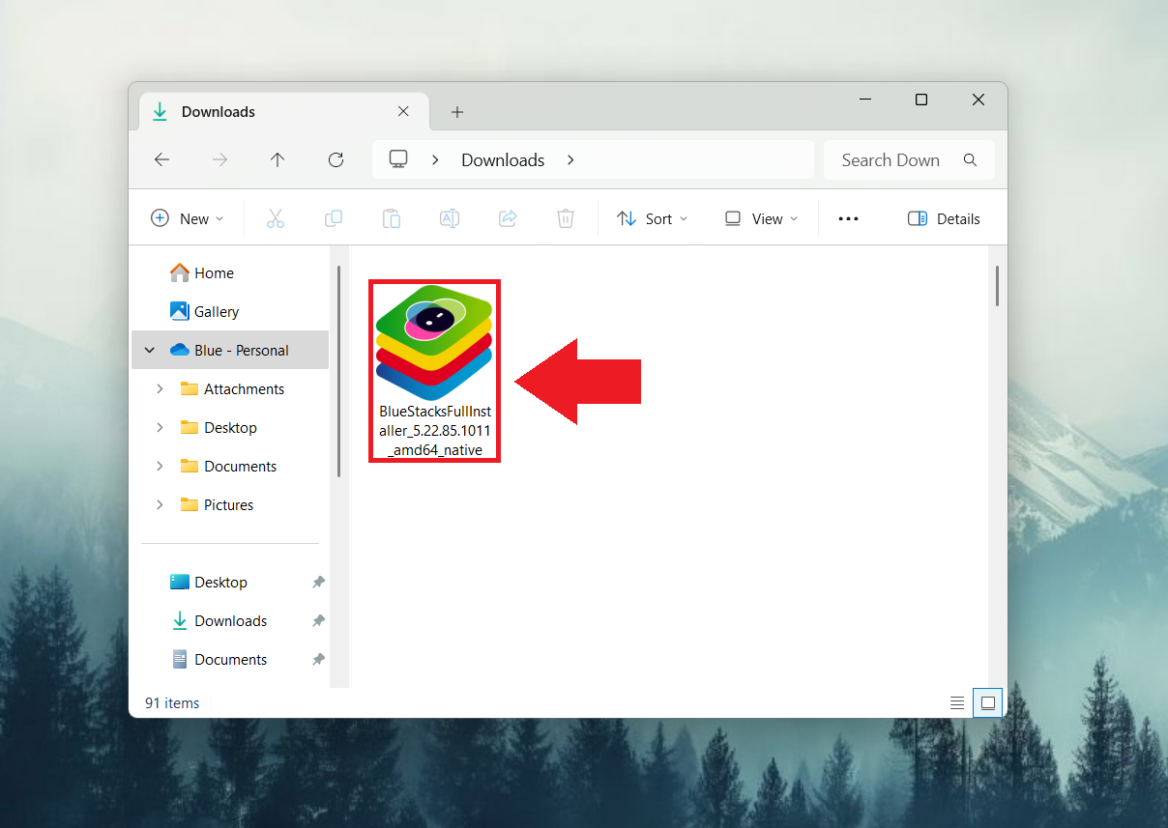Image resolution: width=1168 pixels, height=828 pixels.
Task: Open the Sort dropdown
Action: (652, 218)
